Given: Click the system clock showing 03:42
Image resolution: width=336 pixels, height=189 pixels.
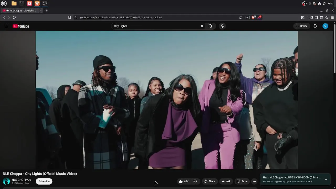Looking at the screenshot, I should tap(330, 3).
